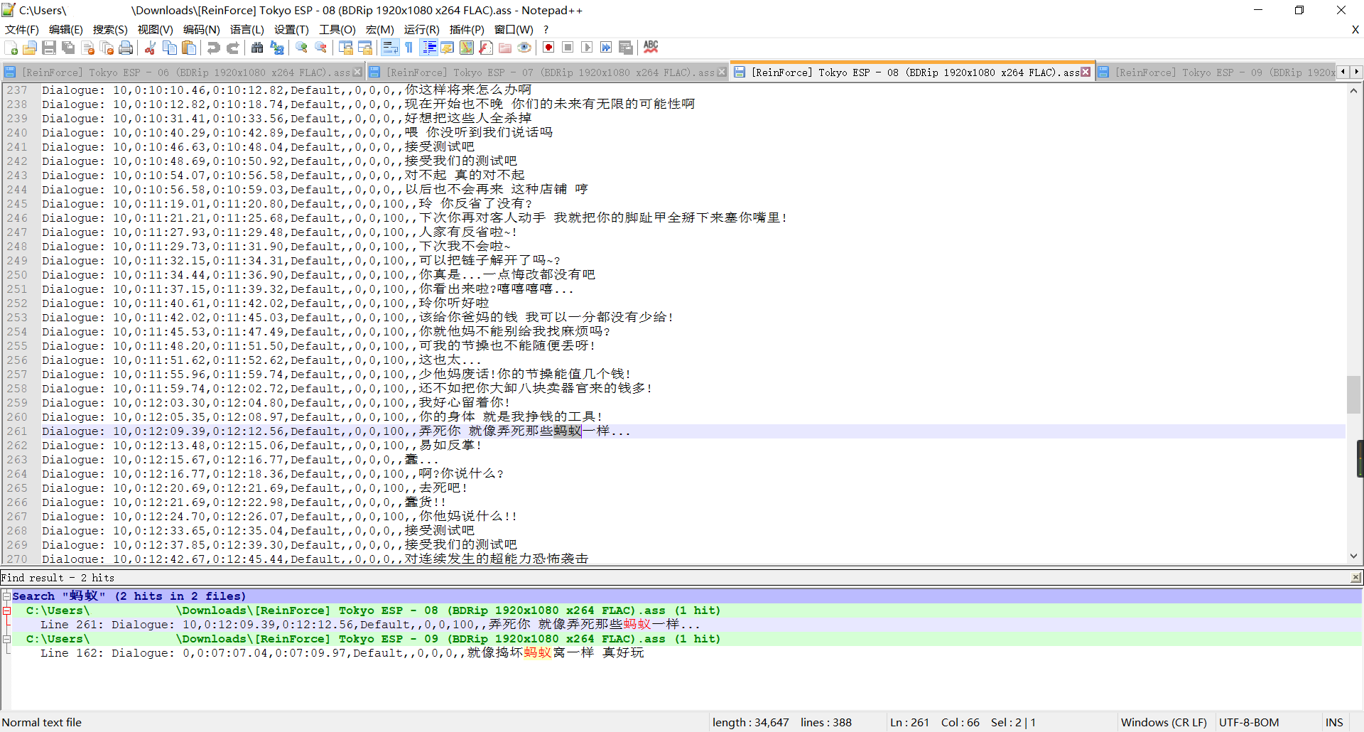Collapse the Search results root node
This screenshot has width=1364, height=732.
tap(6, 596)
